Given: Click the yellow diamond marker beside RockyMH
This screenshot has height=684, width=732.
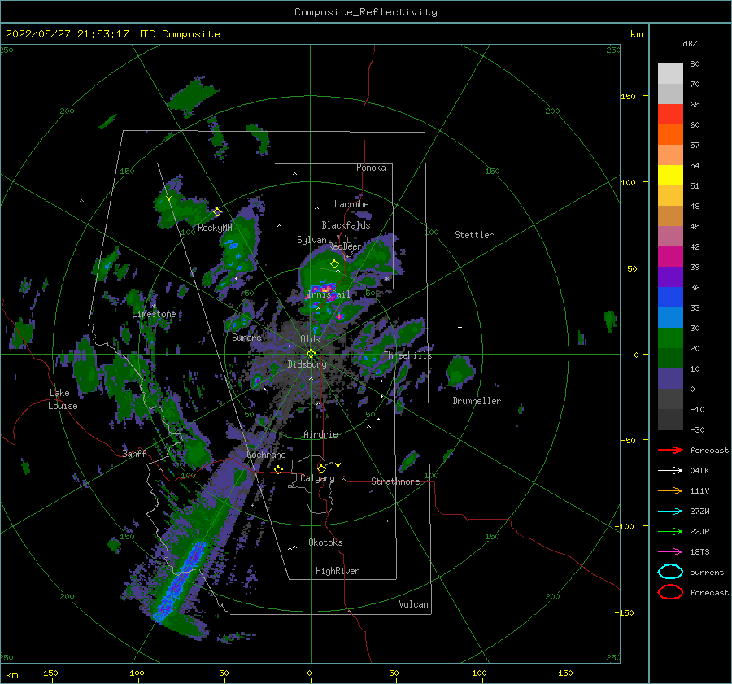Looking at the screenshot, I should click(x=217, y=212).
